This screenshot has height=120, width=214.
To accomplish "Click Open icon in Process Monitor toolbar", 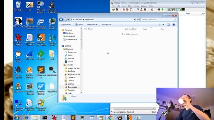I will (x=114, y=10).
